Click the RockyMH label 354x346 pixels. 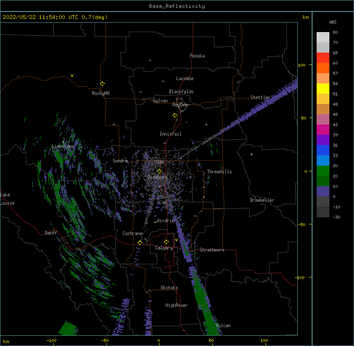101,93
